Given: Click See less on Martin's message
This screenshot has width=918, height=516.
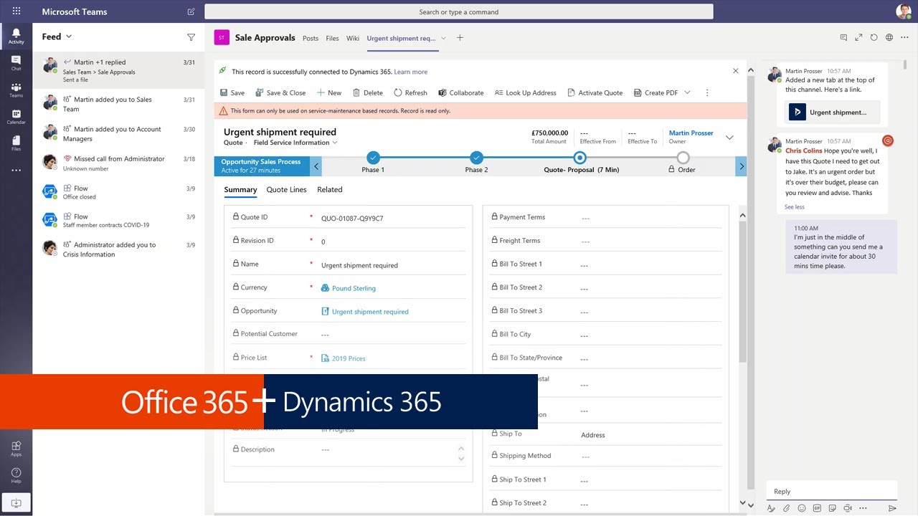Looking at the screenshot, I should point(794,207).
